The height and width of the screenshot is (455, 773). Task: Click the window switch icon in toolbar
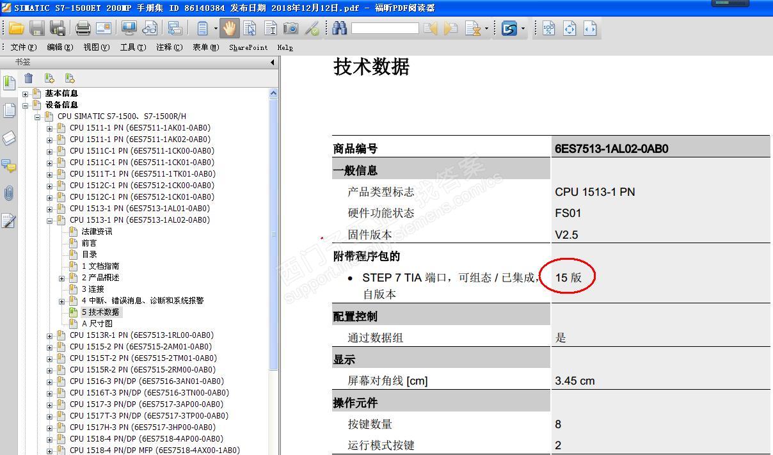(x=175, y=28)
